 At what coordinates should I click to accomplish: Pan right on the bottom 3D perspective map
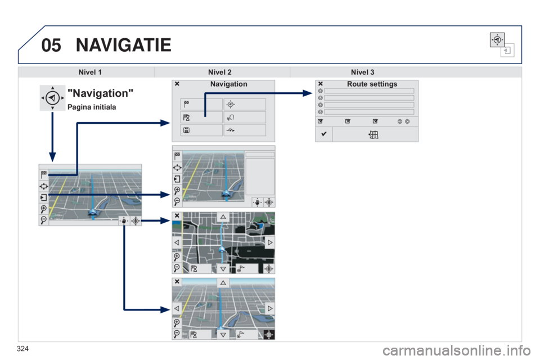pyautogui.click(x=270, y=308)
